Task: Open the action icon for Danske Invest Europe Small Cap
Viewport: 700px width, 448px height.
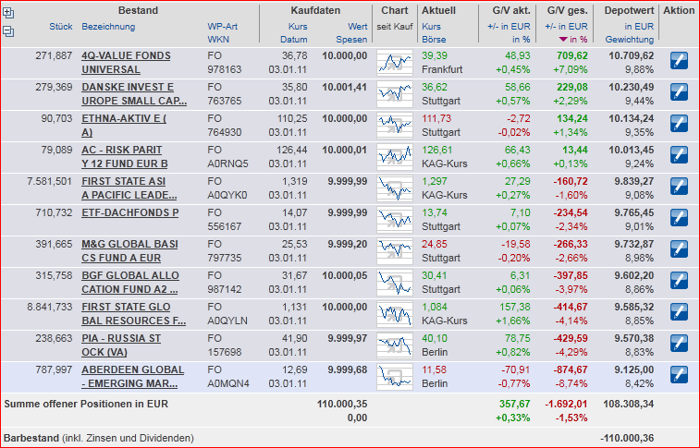Action: [x=679, y=92]
